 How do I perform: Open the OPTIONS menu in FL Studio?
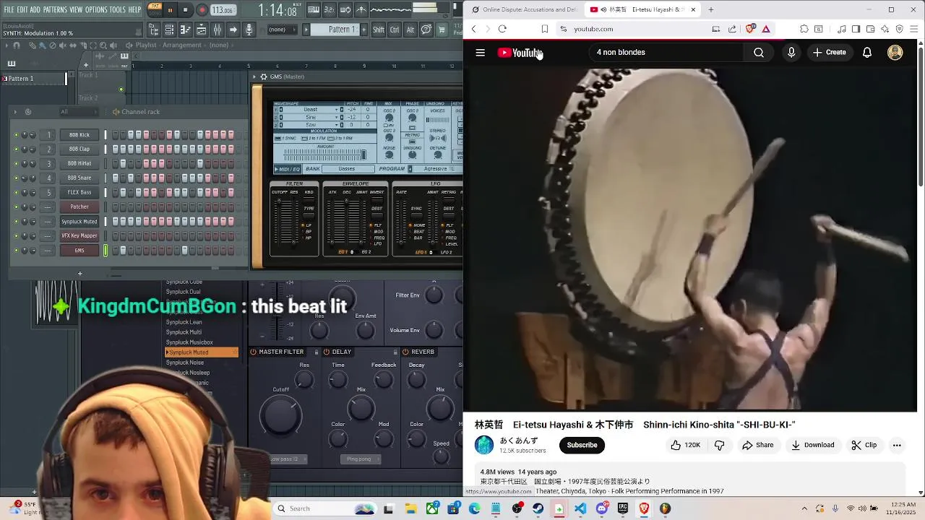pyautogui.click(x=96, y=9)
